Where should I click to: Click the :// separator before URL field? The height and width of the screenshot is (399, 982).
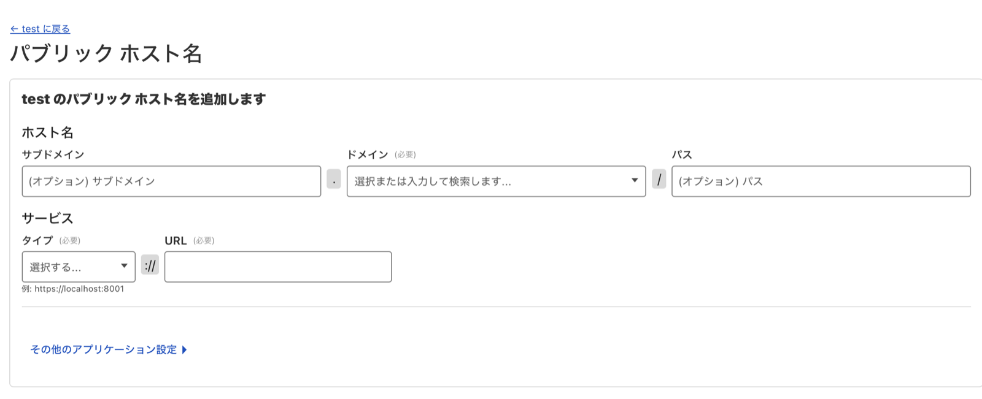150,265
